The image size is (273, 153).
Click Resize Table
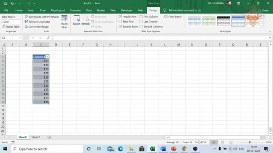[x=11, y=27]
